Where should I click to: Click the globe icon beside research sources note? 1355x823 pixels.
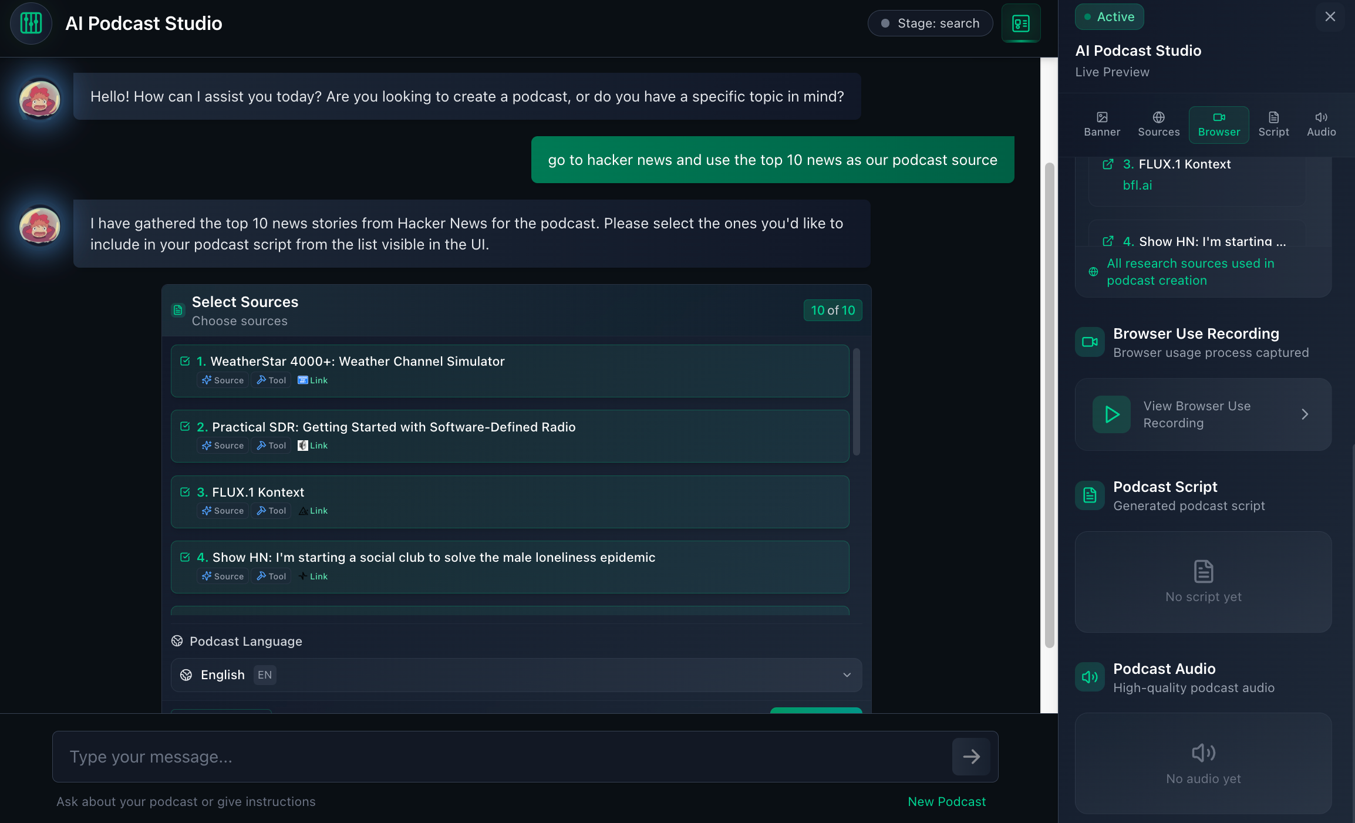coord(1093,272)
